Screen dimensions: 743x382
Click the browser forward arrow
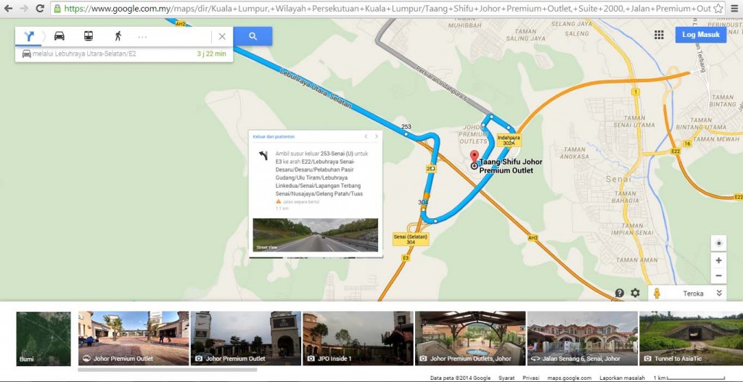pyautogui.click(x=24, y=8)
